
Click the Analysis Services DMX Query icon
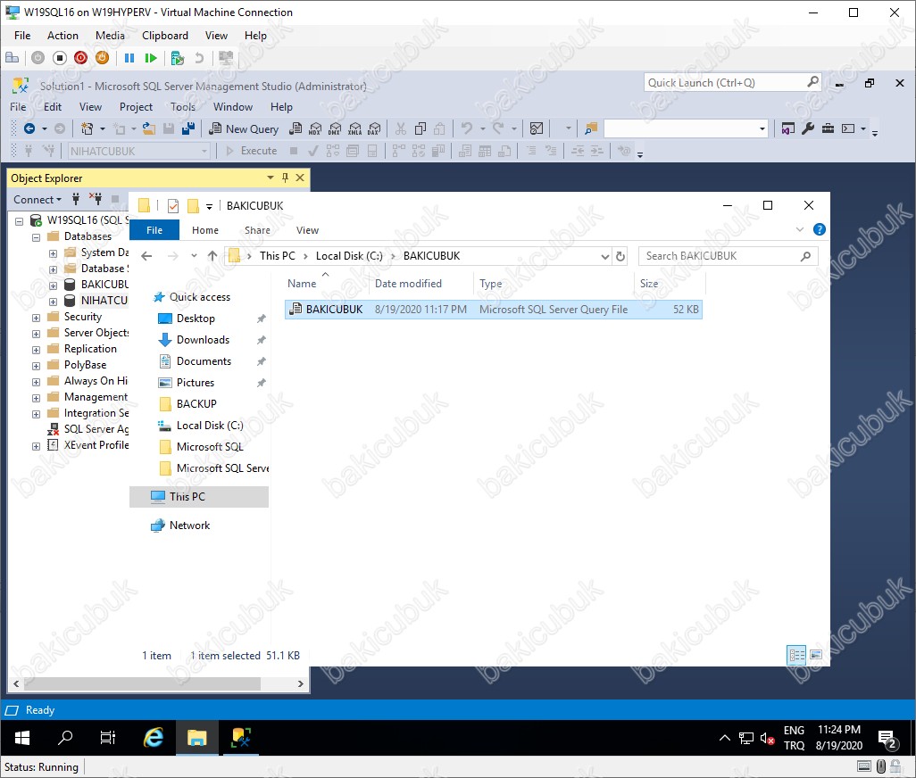tap(335, 129)
